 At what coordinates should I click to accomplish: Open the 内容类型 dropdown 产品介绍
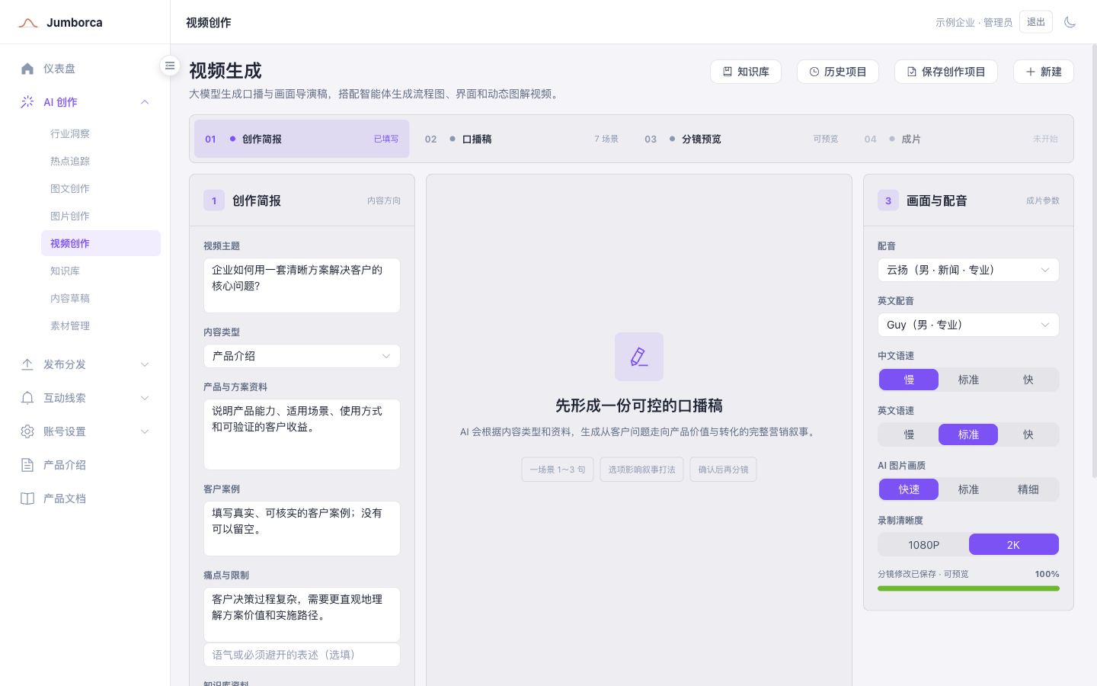tap(302, 356)
